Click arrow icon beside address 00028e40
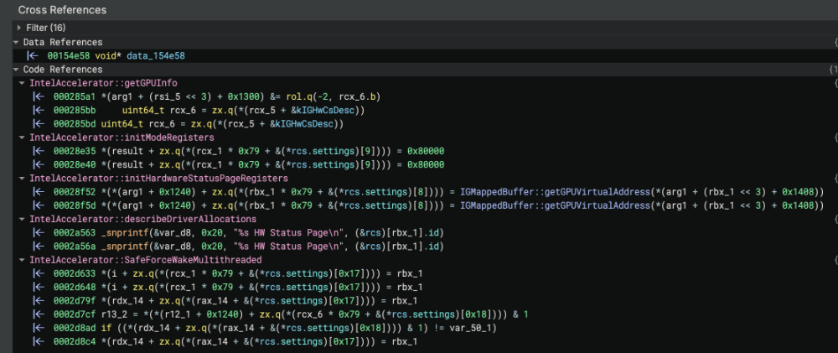The height and width of the screenshot is (353, 838). [x=39, y=164]
